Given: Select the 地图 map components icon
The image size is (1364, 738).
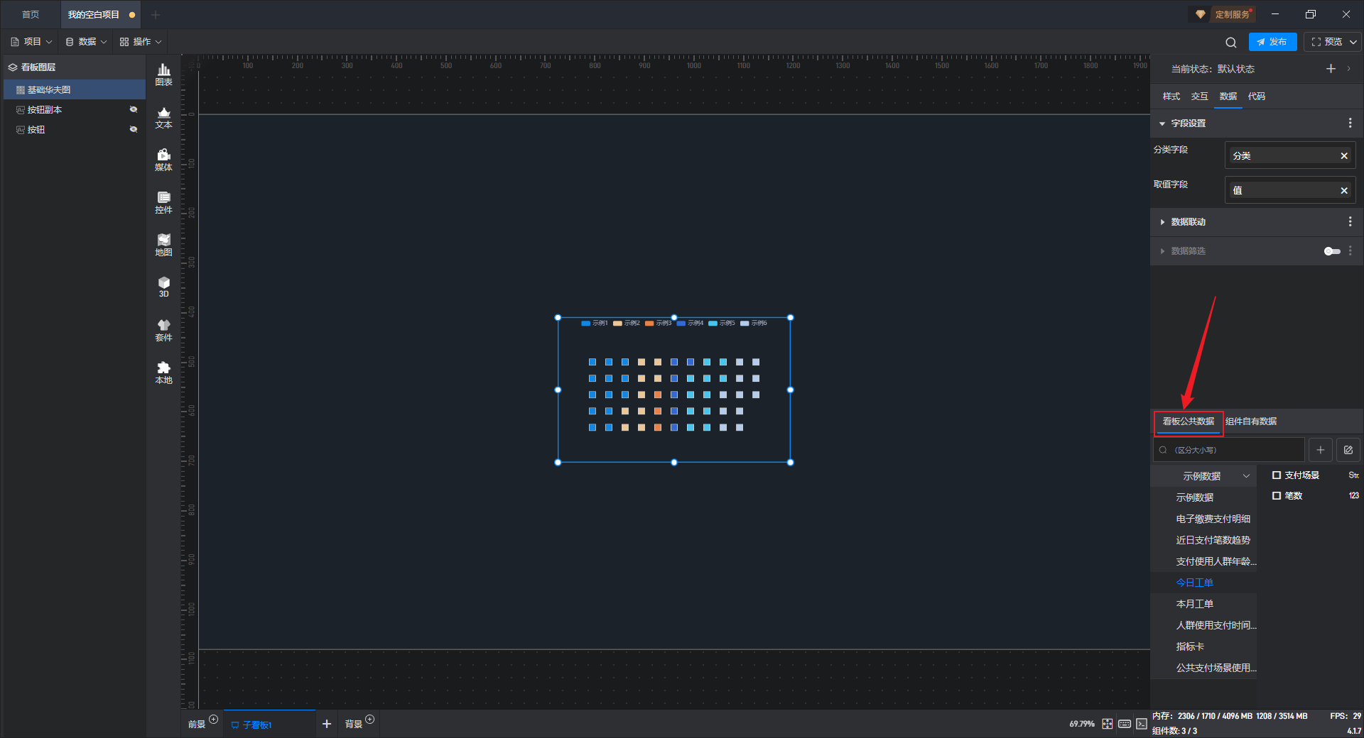Looking at the screenshot, I should (163, 245).
